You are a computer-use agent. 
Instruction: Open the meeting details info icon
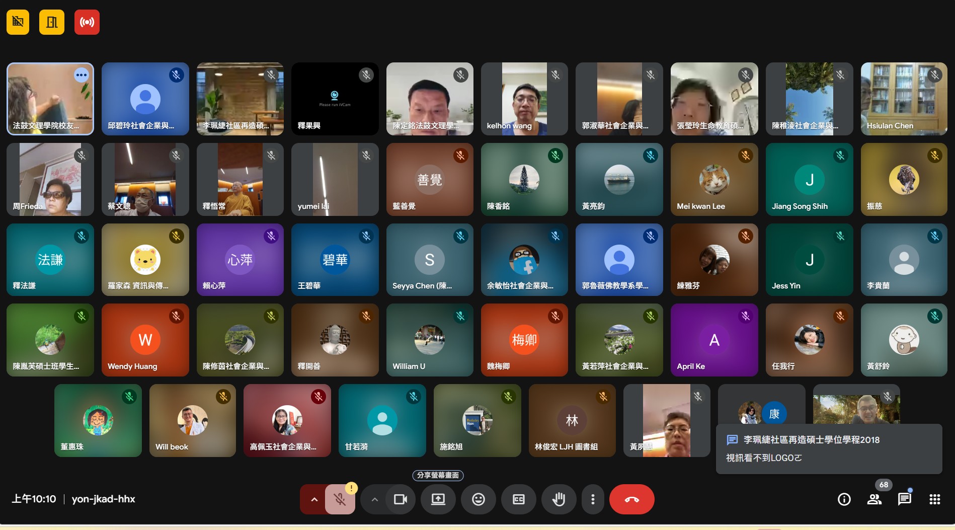point(844,499)
